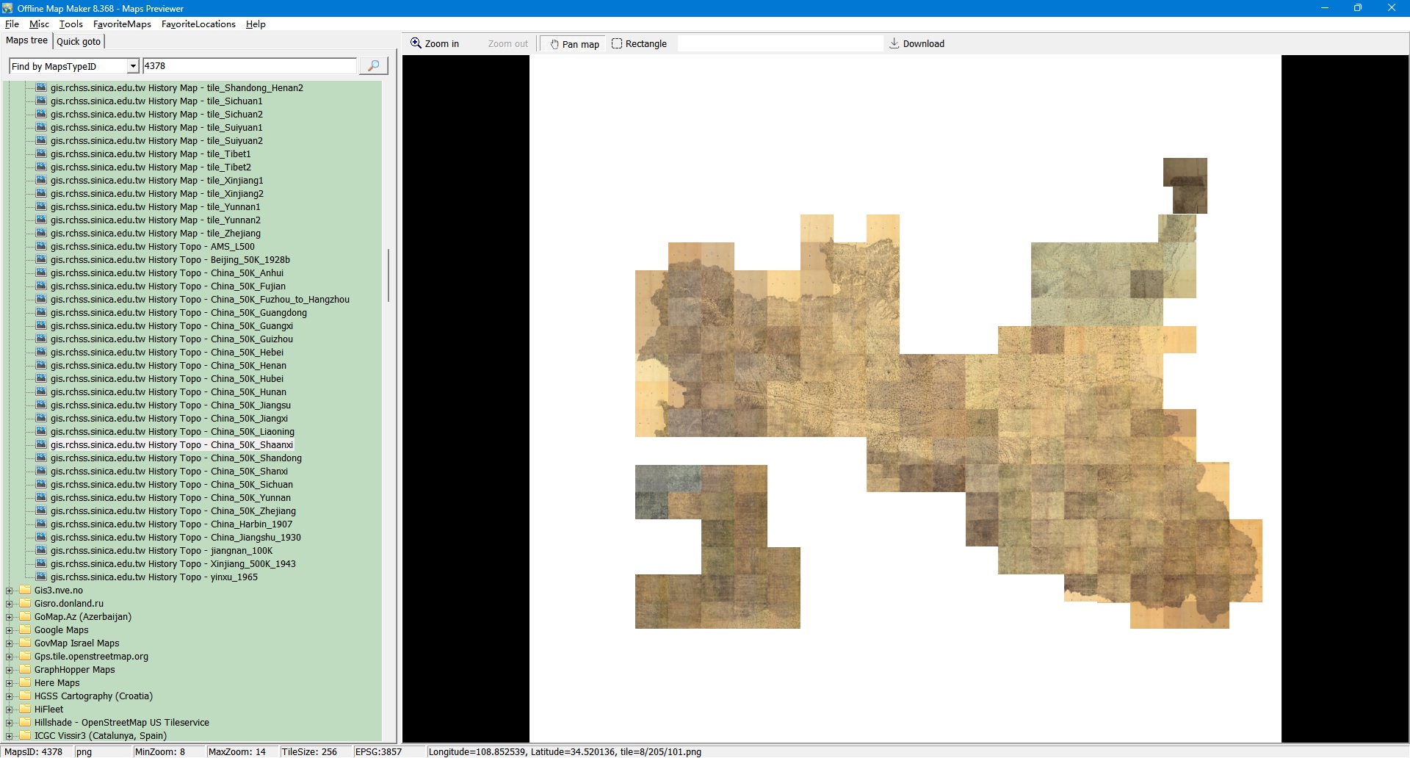Expand the Gis3.nve.no tree node
The image size is (1410, 758).
coord(9,591)
